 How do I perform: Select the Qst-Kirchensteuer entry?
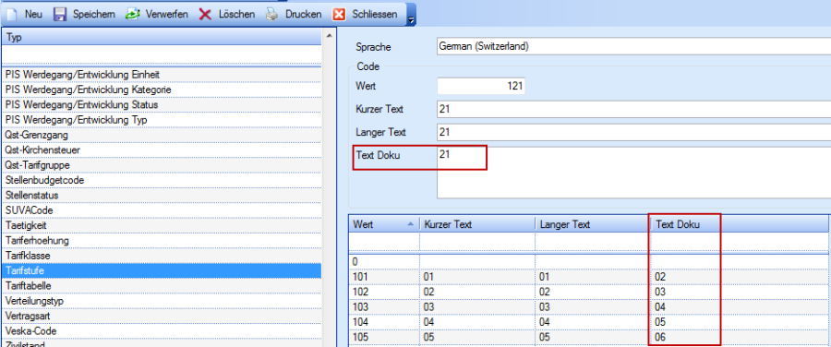tap(161, 150)
